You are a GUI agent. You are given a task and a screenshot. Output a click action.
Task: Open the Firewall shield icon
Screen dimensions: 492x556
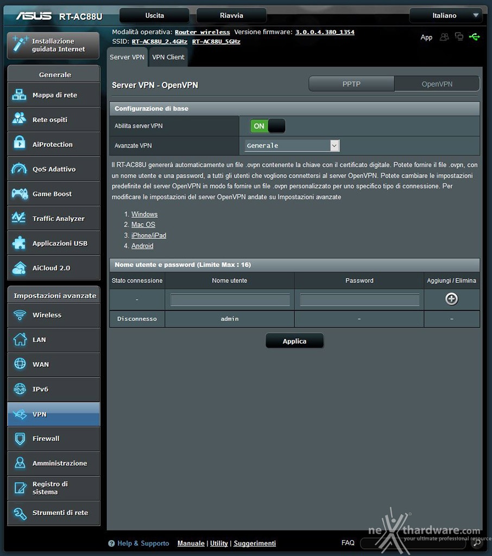click(20, 439)
